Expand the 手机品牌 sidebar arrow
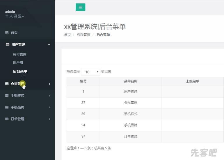 point(49,107)
